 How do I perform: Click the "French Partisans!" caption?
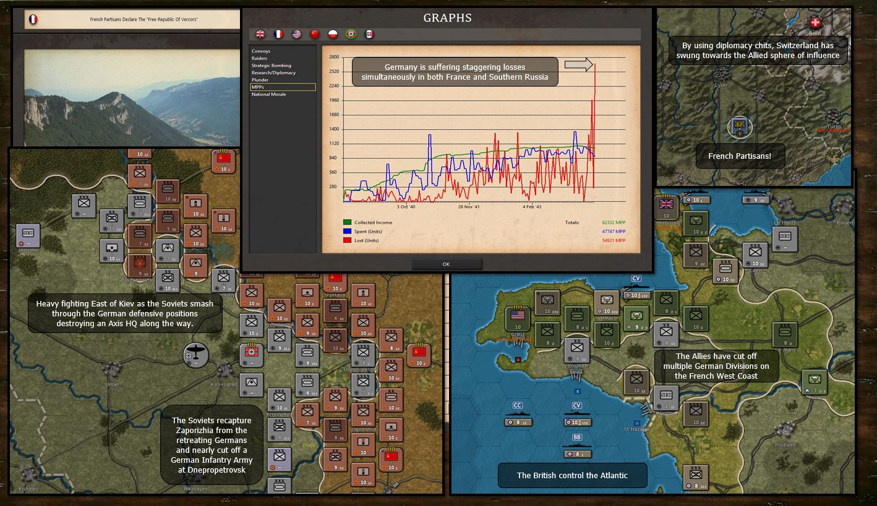point(740,156)
